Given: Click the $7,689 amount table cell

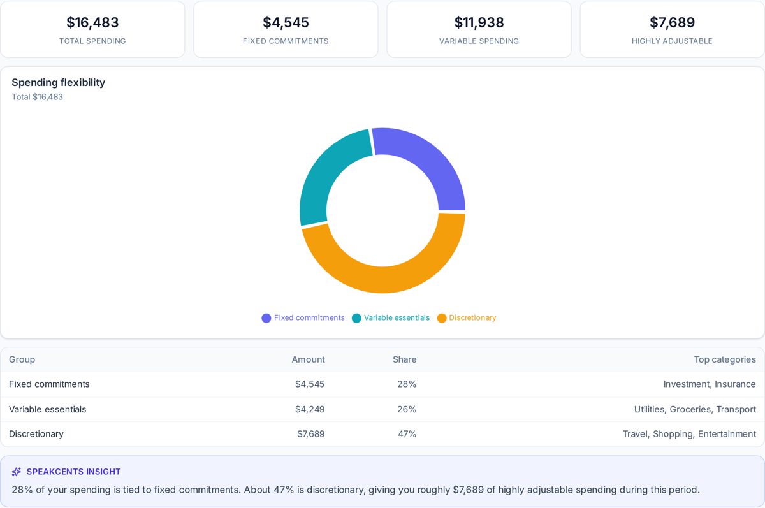Looking at the screenshot, I should pos(311,434).
